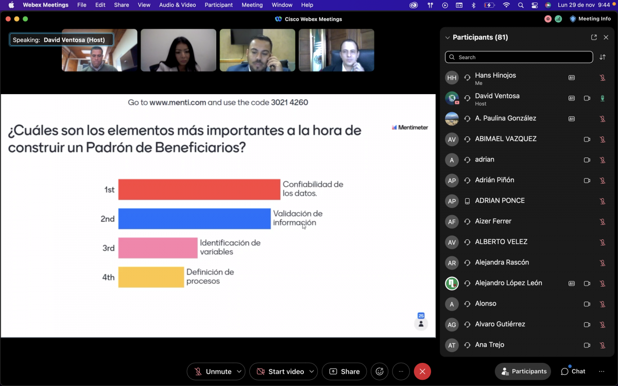
Task: Toggle the Chat panel
Action: pos(573,372)
